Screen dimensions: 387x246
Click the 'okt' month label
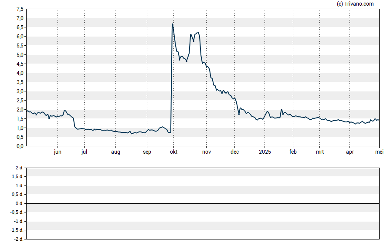click(173, 152)
